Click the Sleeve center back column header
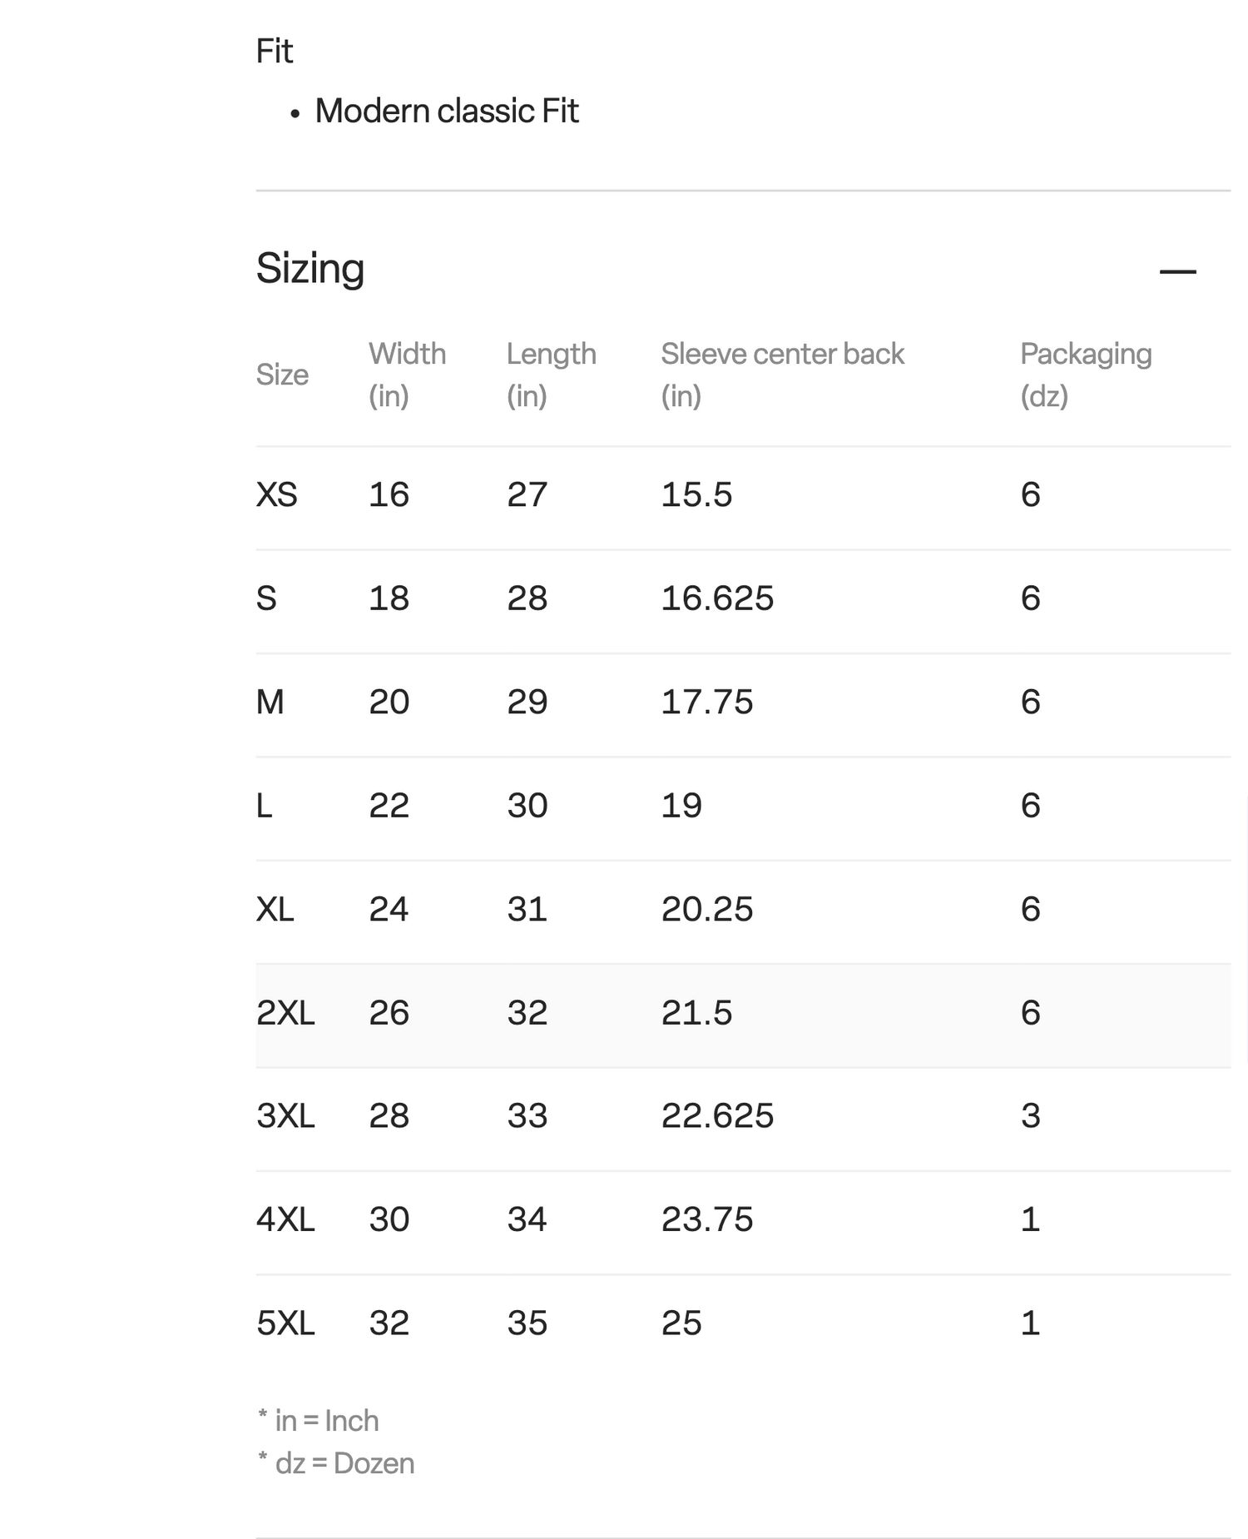The width and height of the screenshot is (1248, 1539). point(782,375)
